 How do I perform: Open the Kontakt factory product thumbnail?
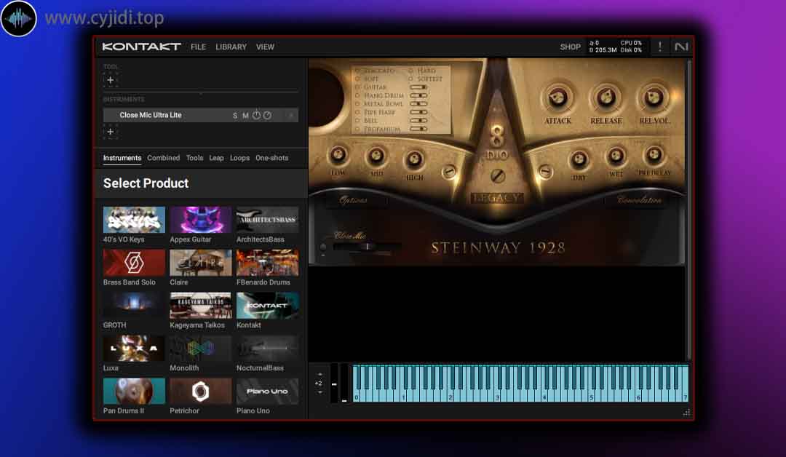267,305
